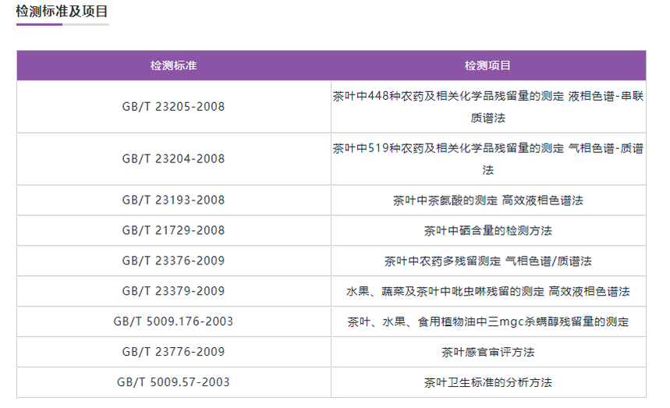Image resolution: width=670 pixels, height=408 pixels.
Task: Select the 检测项目 column header
Action: point(488,66)
